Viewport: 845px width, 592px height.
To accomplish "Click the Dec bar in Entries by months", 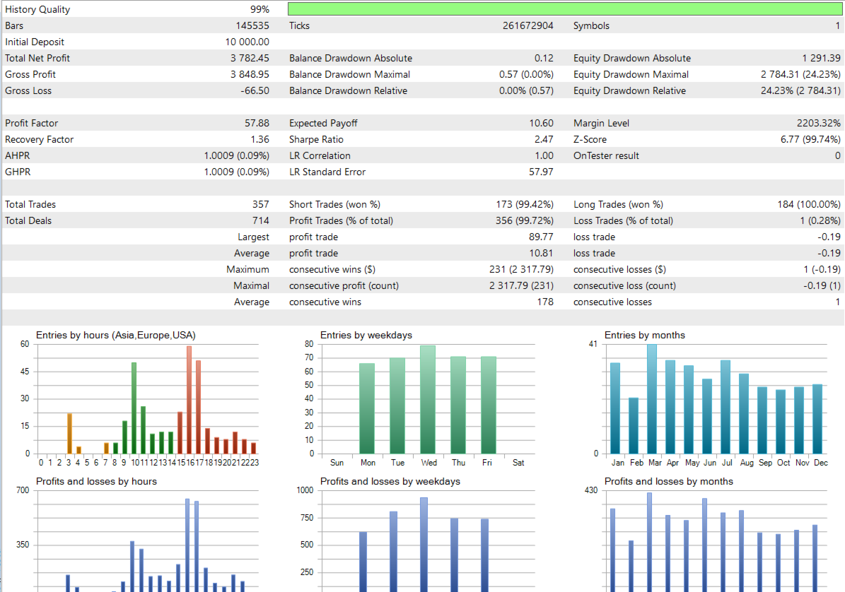I will [x=817, y=419].
